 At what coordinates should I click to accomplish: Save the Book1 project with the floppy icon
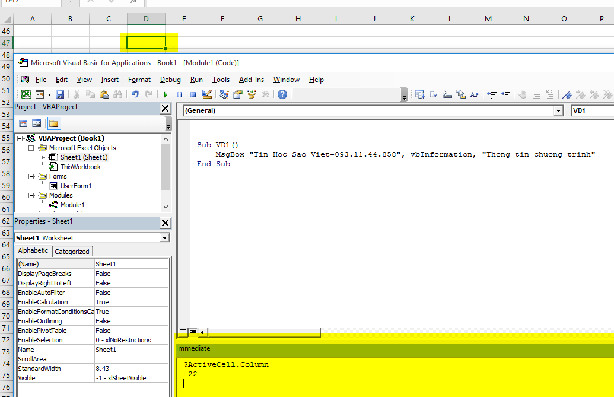[x=60, y=94]
